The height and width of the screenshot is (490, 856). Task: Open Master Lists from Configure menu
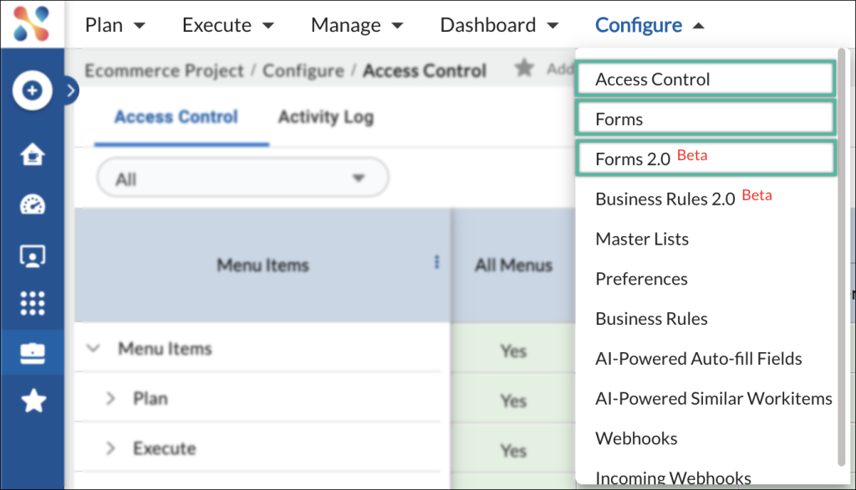(x=642, y=239)
